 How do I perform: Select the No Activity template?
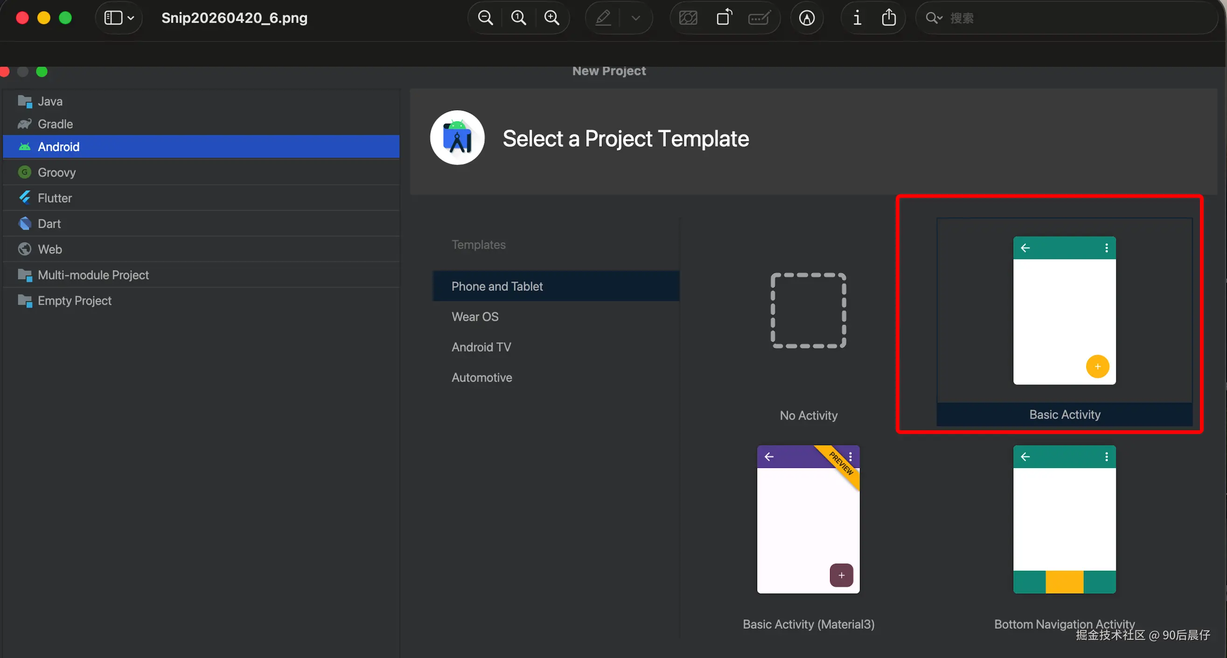coord(809,311)
